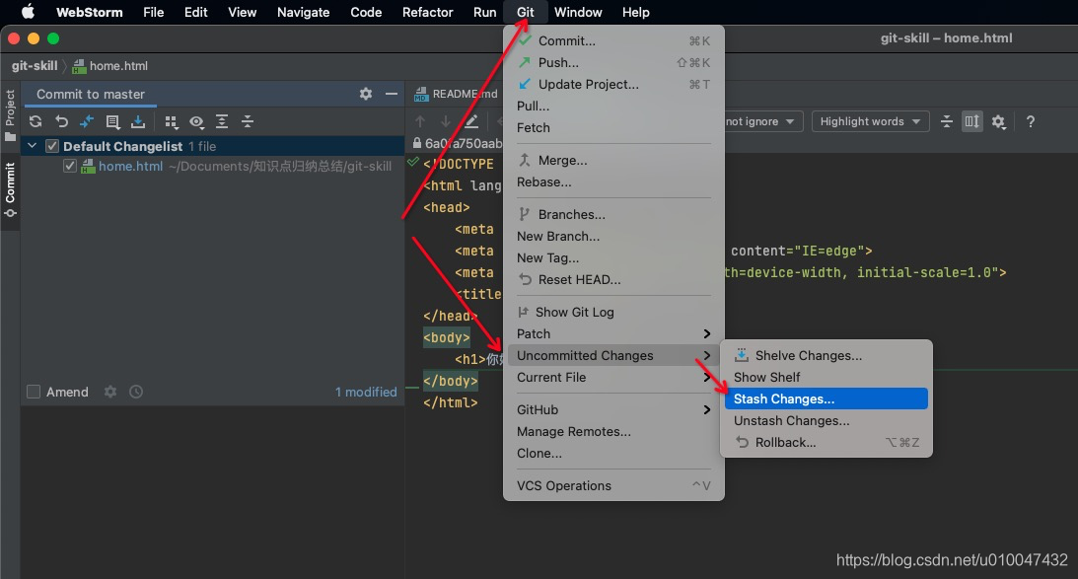The width and height of the screenshot is (1078, 579).
Task: Uncheck home.html in the changelist
Action: pos(68,166)
